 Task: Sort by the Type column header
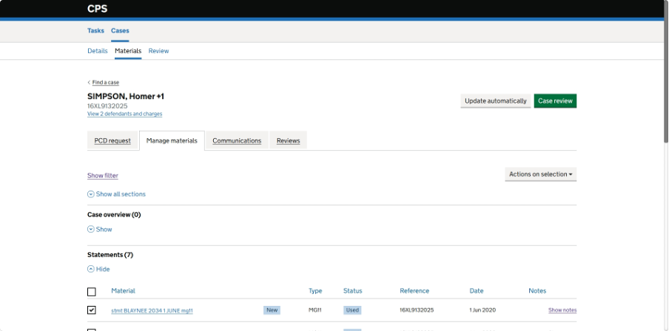315,291
